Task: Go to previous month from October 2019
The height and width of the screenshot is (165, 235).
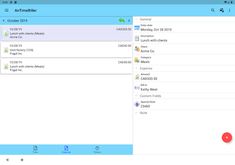Action: [4, 21]
